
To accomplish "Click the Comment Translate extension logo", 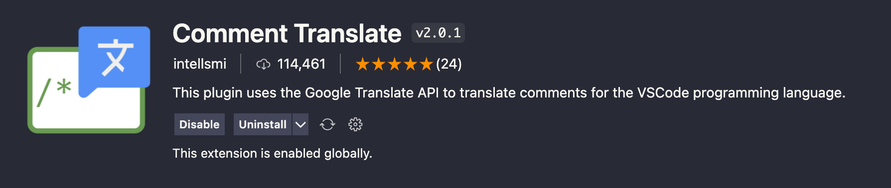I will [89, 80].
